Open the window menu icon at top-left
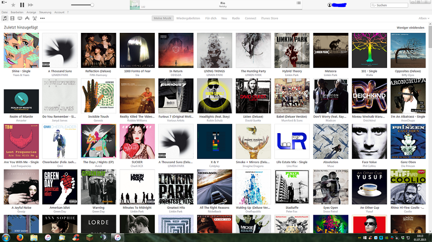This screenshot has width=432, height=242. [x=4, y=2]
